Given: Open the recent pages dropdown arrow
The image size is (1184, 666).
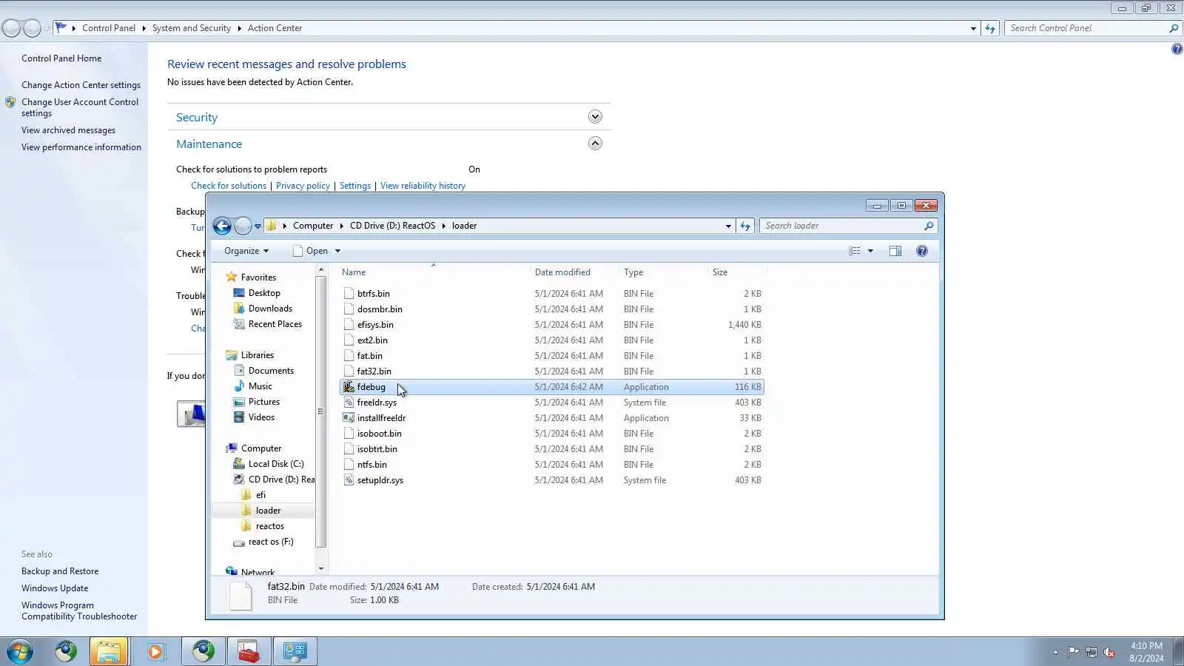Looking at the screenshot, I should tap(258, 226).
